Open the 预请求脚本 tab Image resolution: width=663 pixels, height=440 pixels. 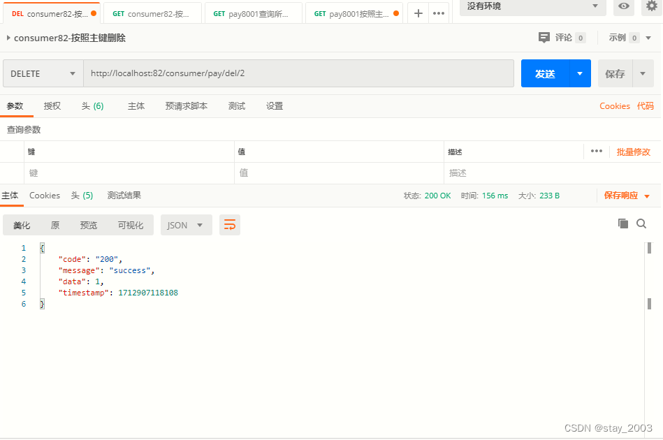pyautogui.click(x=187, y=106)
